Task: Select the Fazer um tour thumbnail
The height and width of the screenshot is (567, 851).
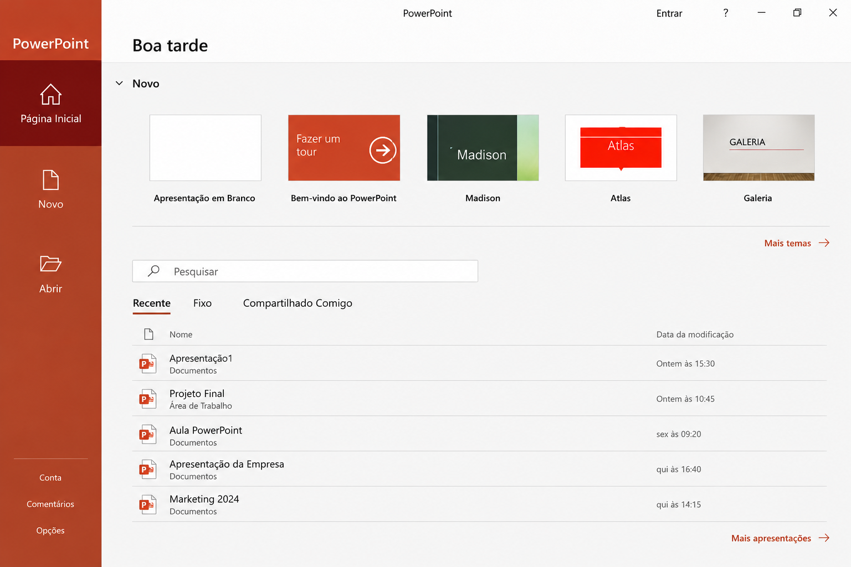Action: coord(344,148)
